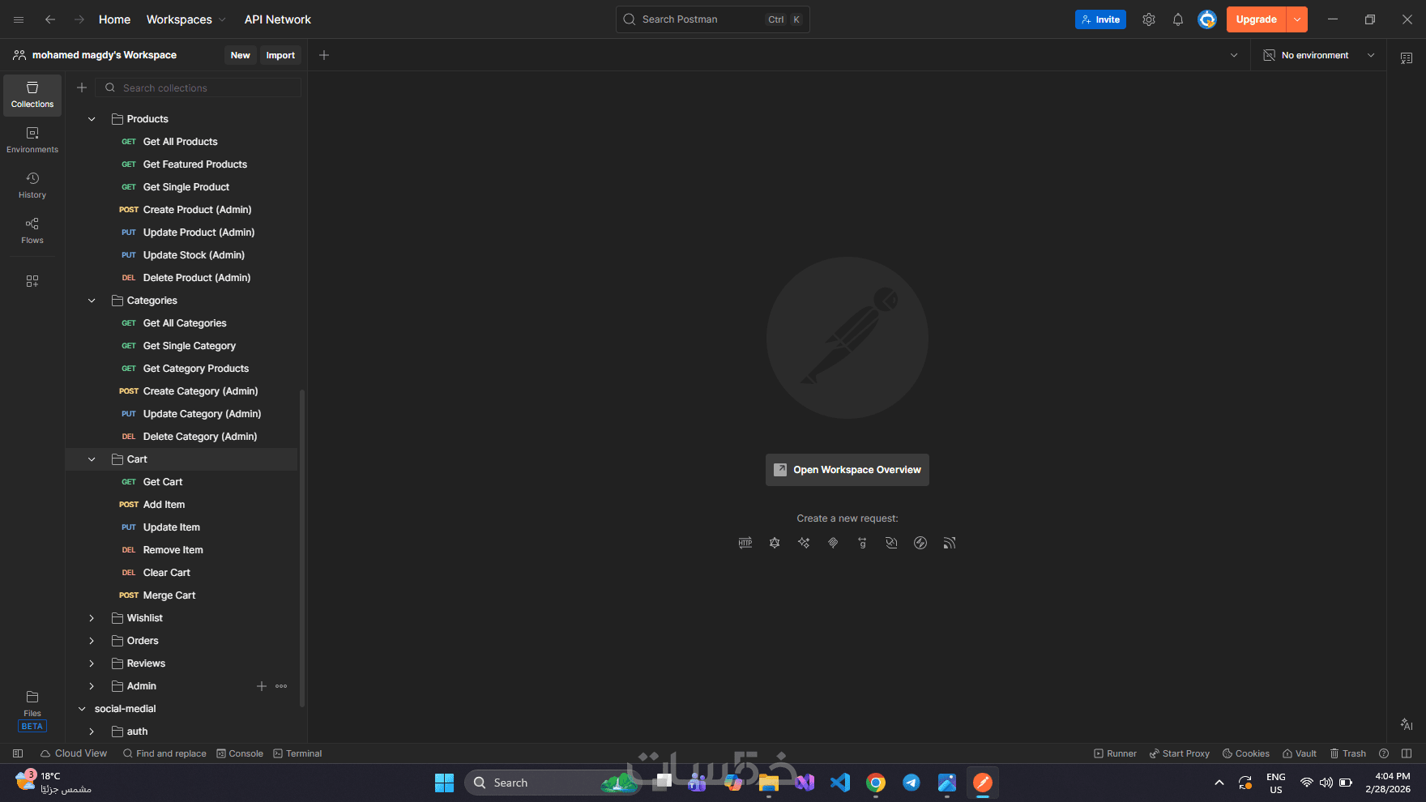Focus the Search collections field

coord(199,87)
